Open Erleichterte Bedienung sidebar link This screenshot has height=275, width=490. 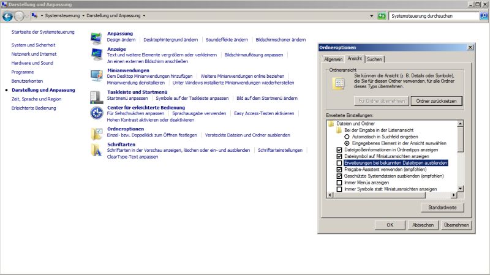[x=34, y=108]
